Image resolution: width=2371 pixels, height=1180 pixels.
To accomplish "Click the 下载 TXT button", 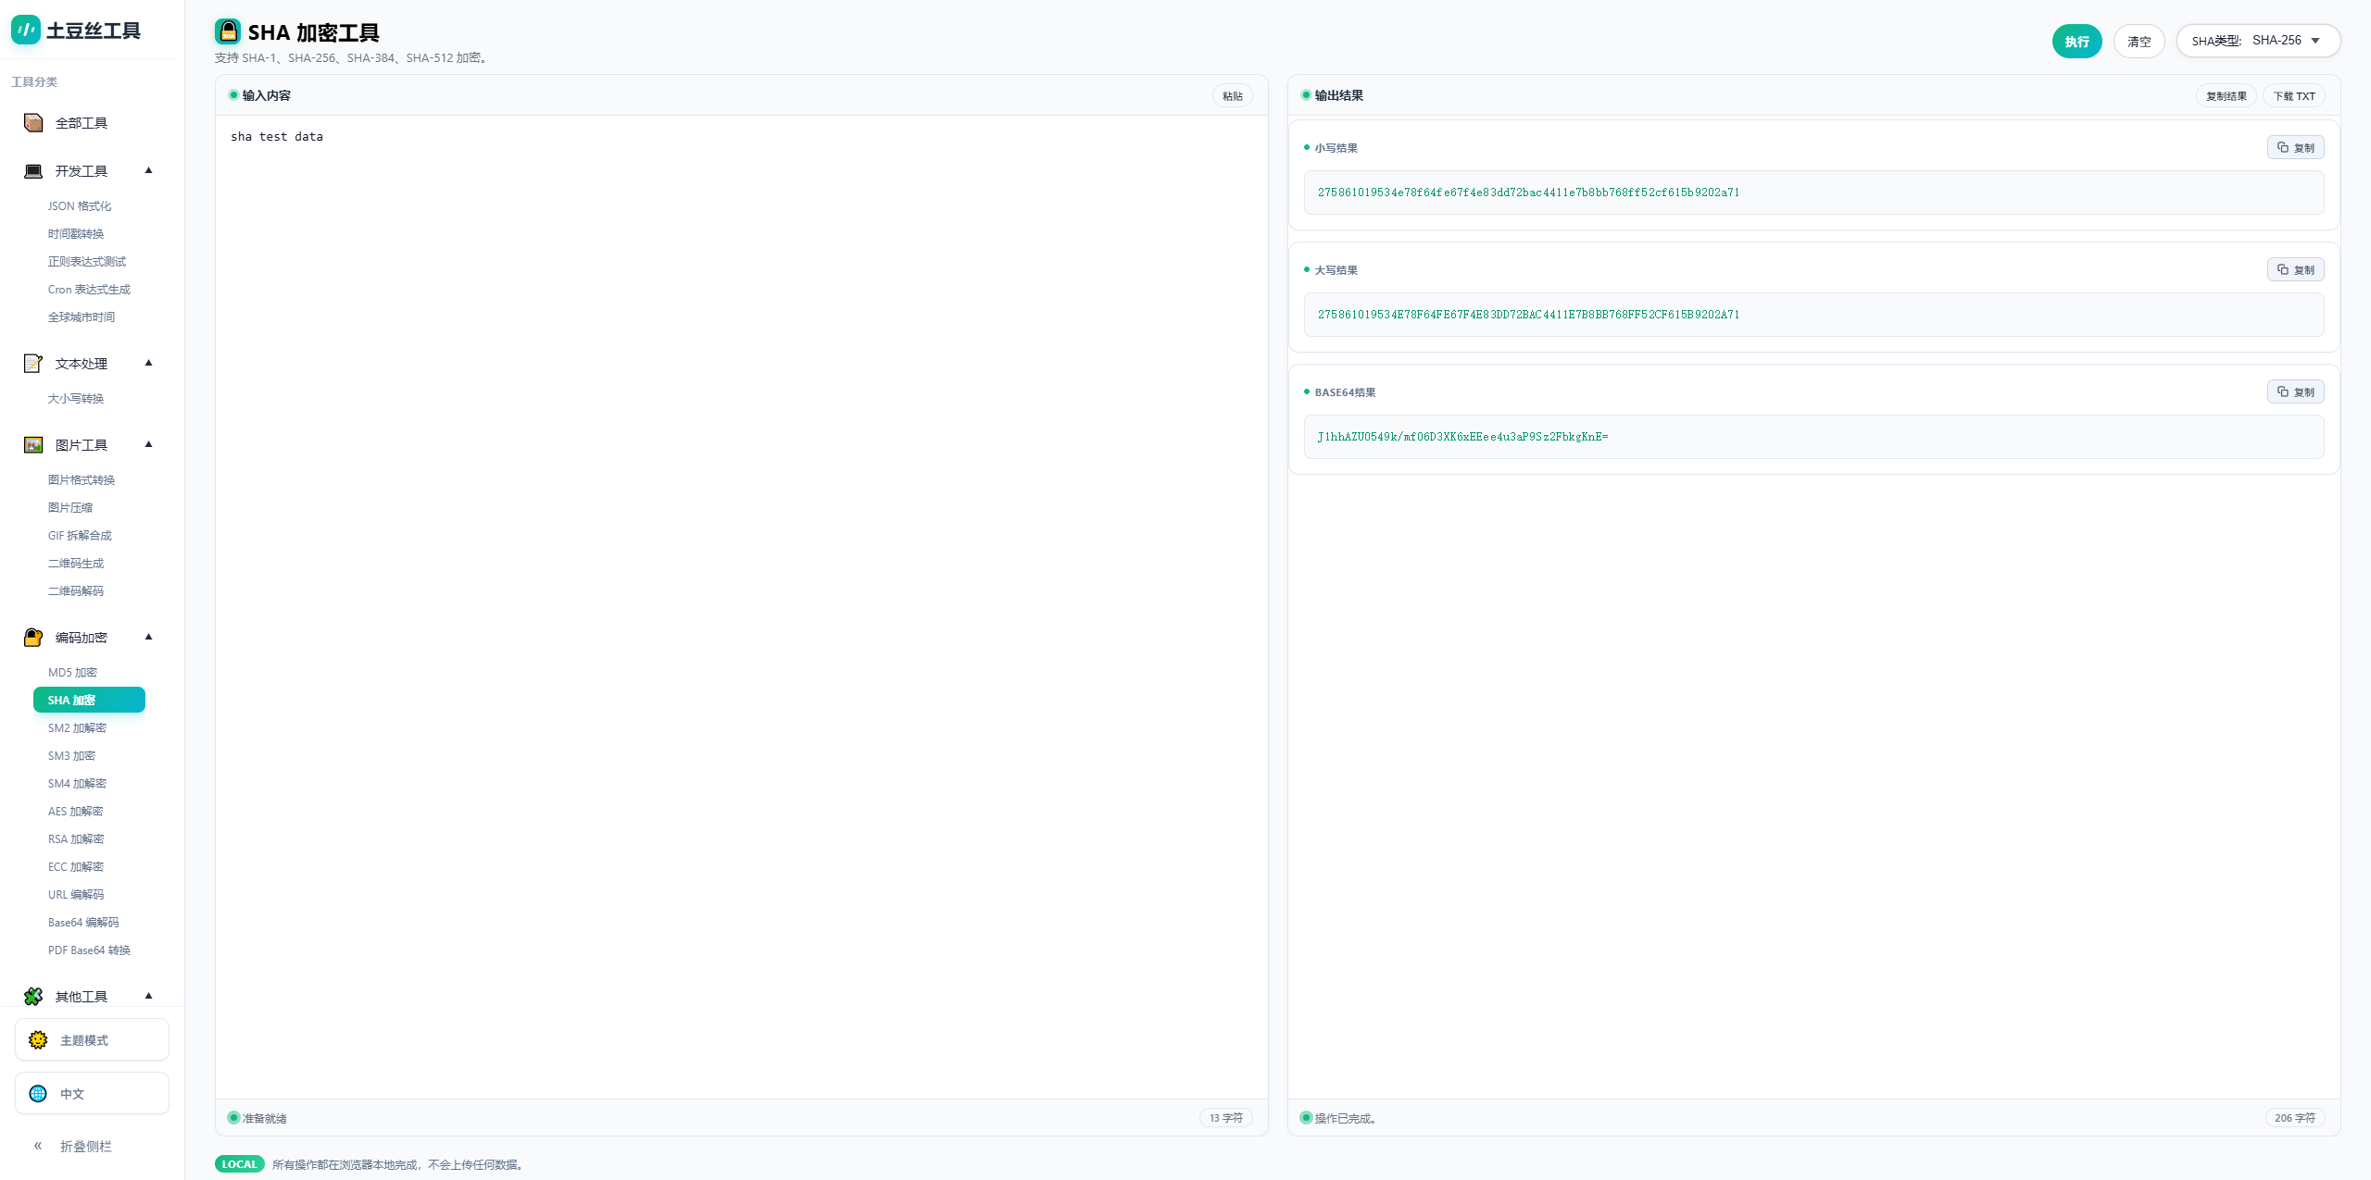I will 2293,96.
